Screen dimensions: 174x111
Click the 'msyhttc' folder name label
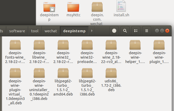tap(73, 15)
